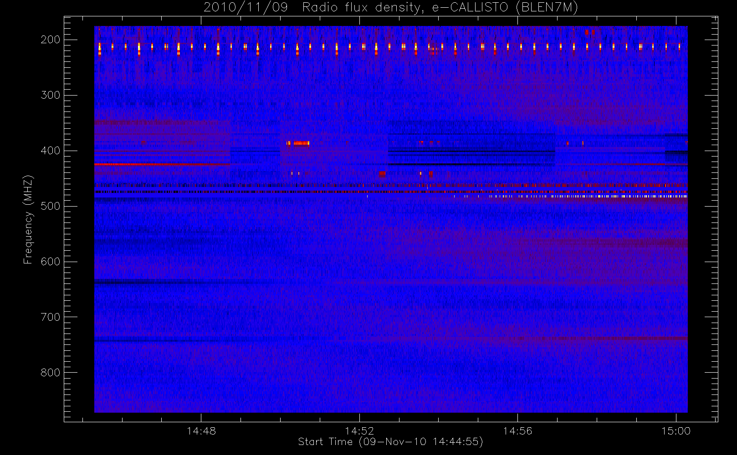Screen dimensions: 737x455
Task: Click the red horizontal line near 425 MHz
Action: pyautogui.click(x=162, y=164)
